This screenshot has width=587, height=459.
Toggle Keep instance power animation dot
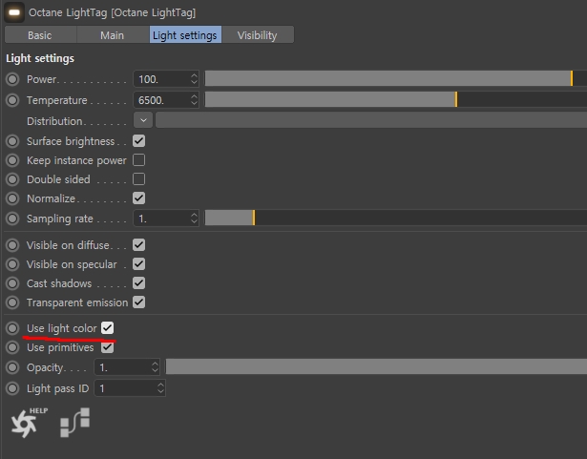pyautogui.click(x=12, y=160)
